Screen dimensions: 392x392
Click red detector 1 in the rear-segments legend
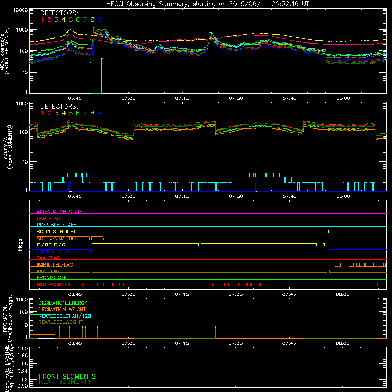[x=42, y=113]
